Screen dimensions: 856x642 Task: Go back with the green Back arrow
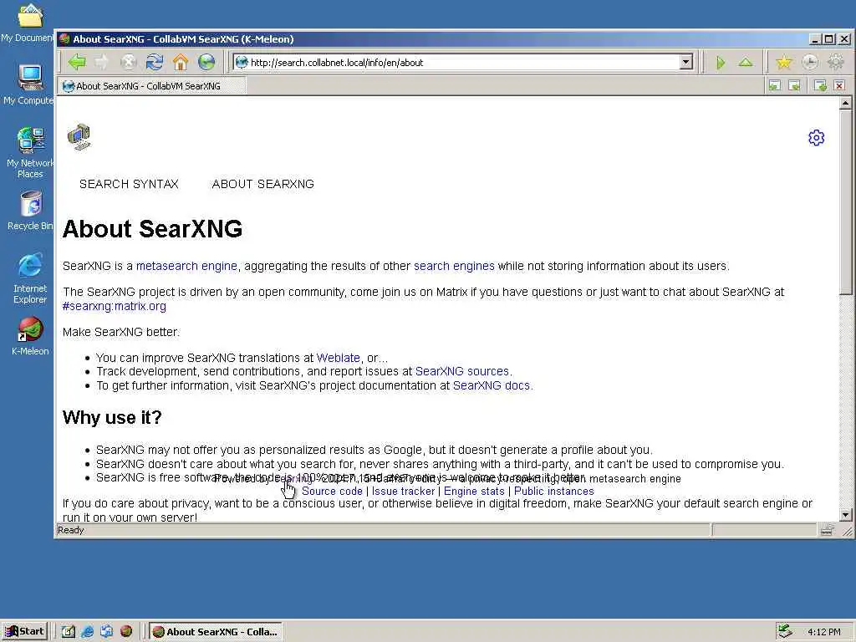pyautogui.click(x=77, y=62)
